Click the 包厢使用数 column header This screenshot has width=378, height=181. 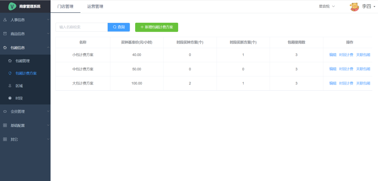[297, 42]
